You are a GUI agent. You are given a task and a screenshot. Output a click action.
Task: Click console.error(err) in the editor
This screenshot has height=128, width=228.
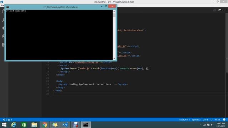[x=132, y=69]
